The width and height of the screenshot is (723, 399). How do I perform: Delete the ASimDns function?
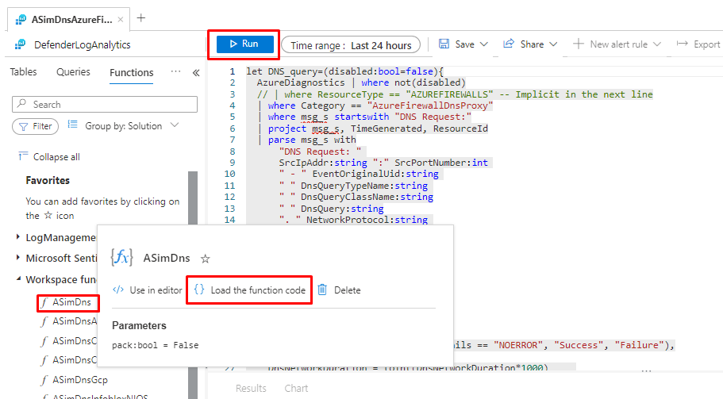point(339,290)
